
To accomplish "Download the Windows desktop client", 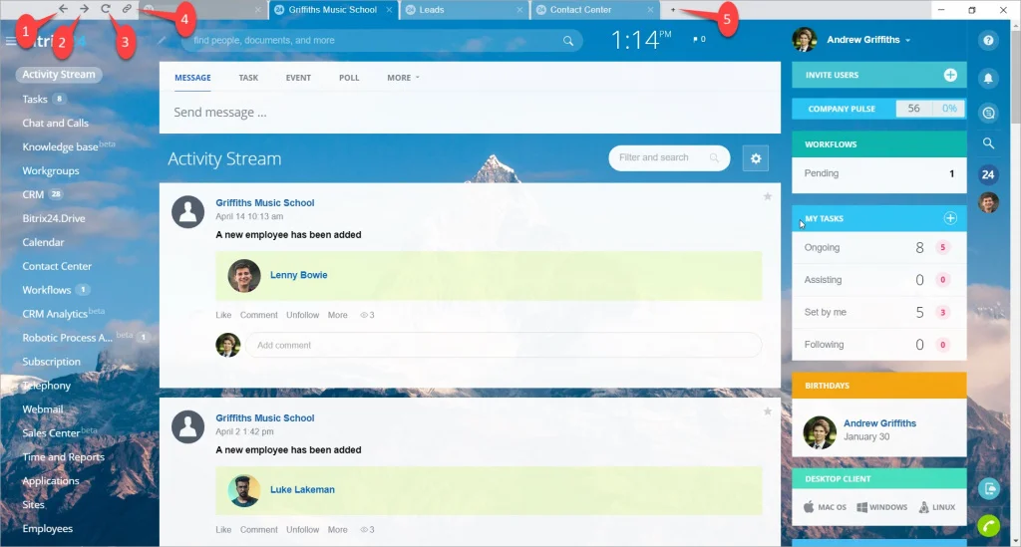I will 881,507.
